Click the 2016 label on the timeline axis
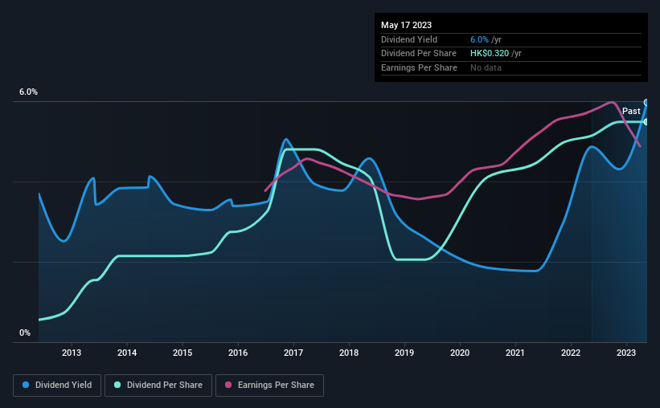Screen dimensions: 660x408 pos(238,353)
